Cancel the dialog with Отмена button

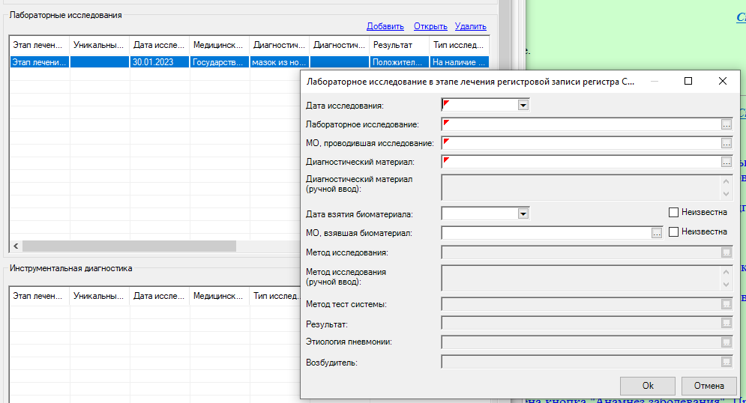tap(709, 386)
